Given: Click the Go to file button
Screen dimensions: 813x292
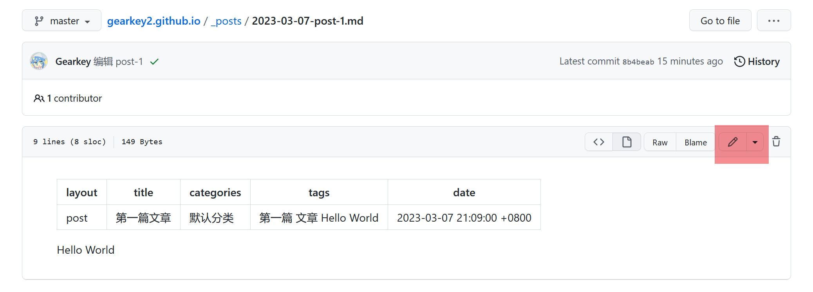Looking at the screenshot, I should (720, 20).
